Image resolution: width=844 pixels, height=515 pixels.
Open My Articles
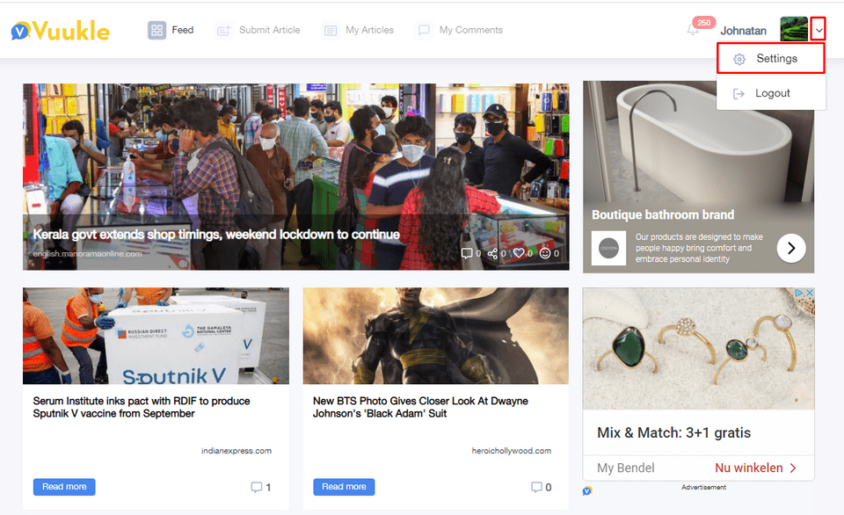tap(359, 30)
